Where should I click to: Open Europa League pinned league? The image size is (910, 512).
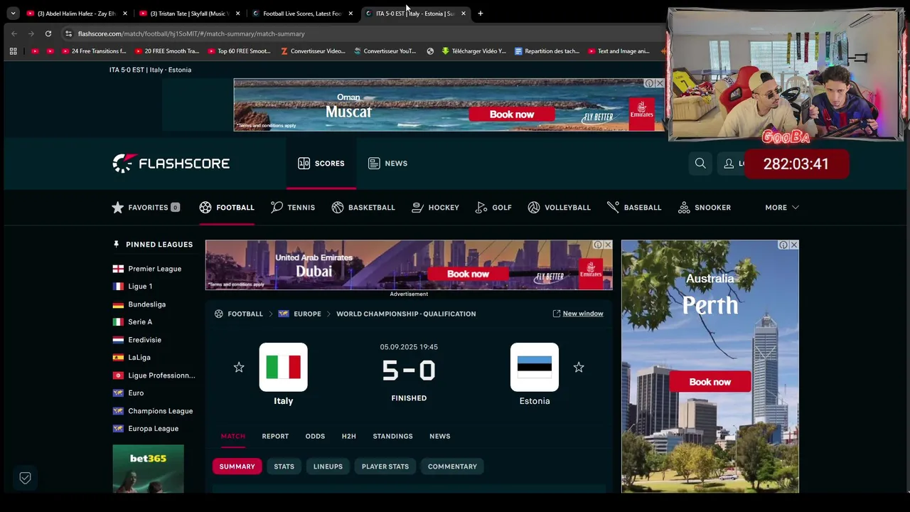click(146, 429)
